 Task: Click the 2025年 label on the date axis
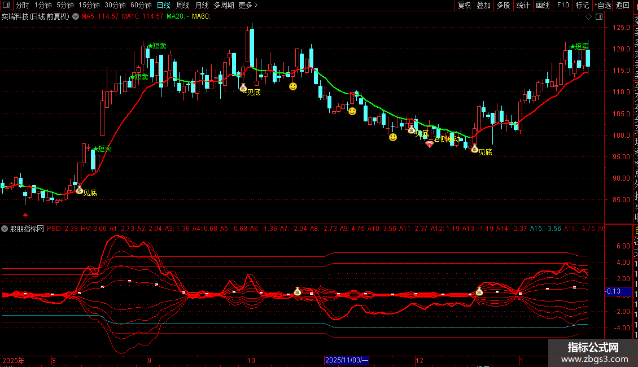click(x=14, y=360)
